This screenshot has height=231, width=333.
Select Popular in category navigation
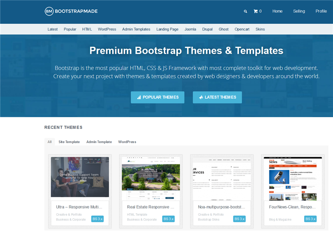pos(70,29)
